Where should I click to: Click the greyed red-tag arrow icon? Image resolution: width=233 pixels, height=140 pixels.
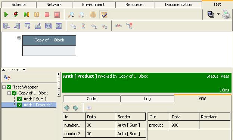click(x=105, y=26)
